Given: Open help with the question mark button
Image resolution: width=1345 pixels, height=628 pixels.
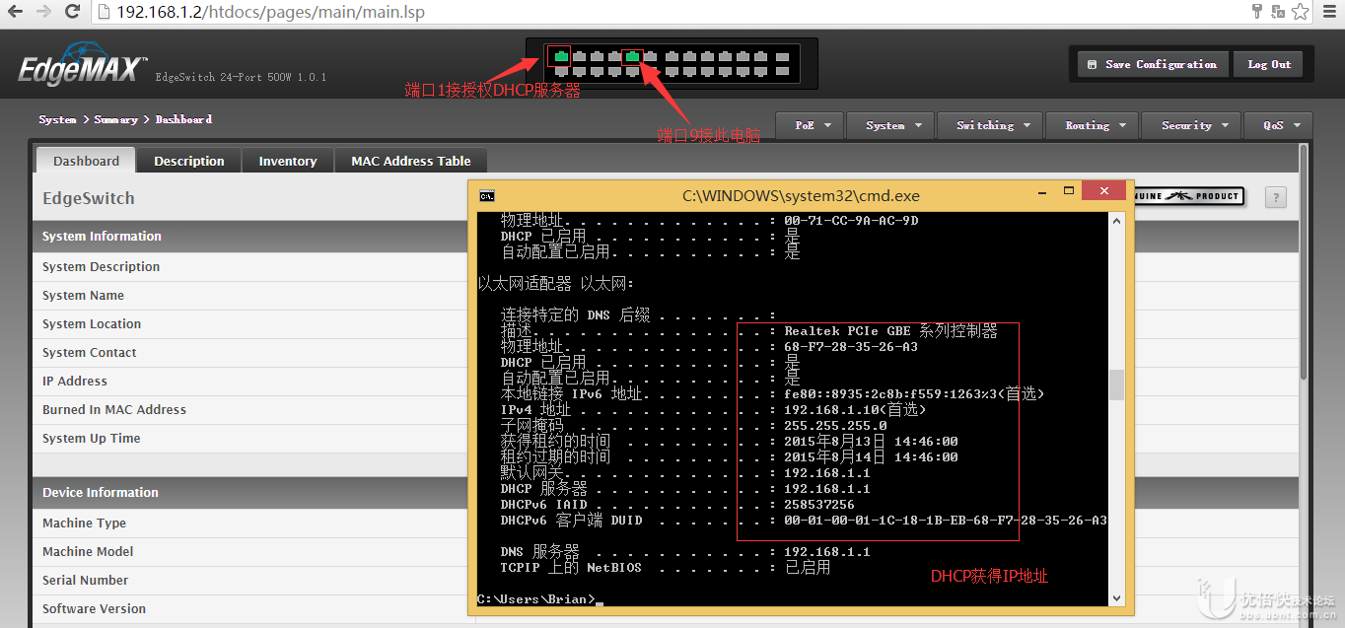Looking at the screenshot, I should pyautogui.click(x=1276, y=197).
